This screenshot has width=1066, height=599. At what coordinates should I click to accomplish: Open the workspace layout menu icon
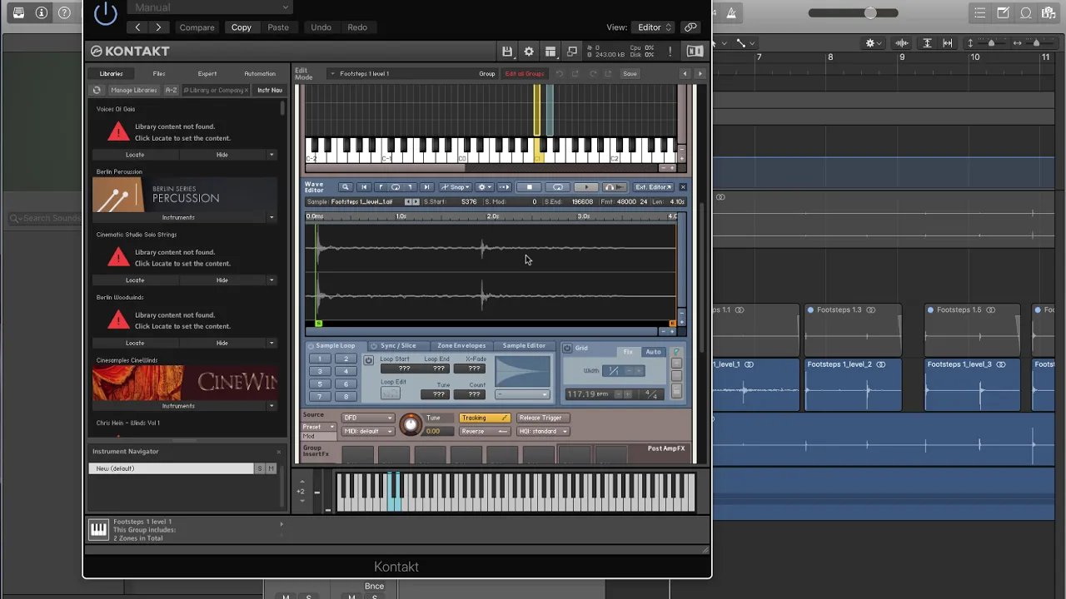(550, 52)
